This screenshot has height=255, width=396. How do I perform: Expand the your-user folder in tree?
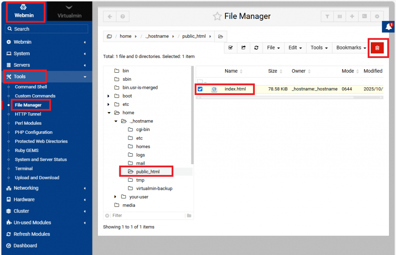click(x=115, y=197)
